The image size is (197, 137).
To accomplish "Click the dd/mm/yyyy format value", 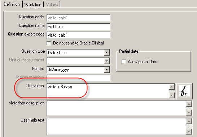I will point(58,70).
